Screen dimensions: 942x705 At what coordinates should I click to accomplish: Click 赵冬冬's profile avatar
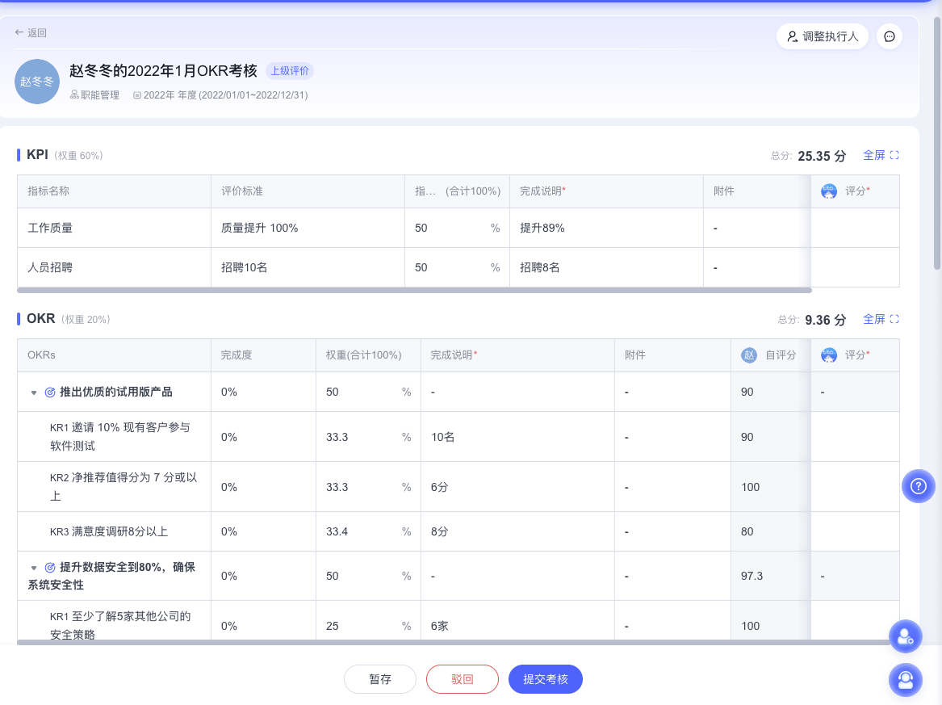pos(37,82)
